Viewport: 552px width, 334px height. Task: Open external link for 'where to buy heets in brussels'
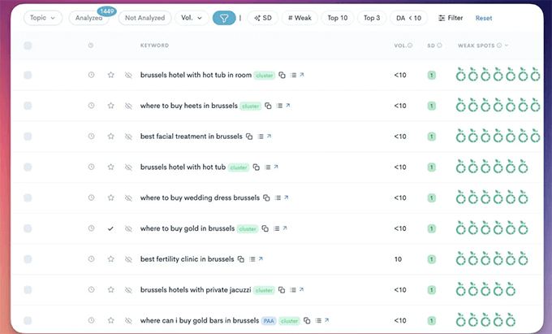pyautogui.click(x=288, y=106)
